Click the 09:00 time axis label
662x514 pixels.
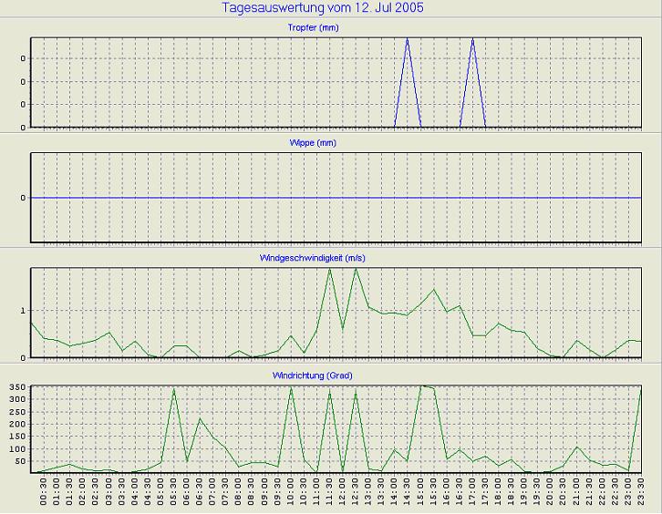265,493
